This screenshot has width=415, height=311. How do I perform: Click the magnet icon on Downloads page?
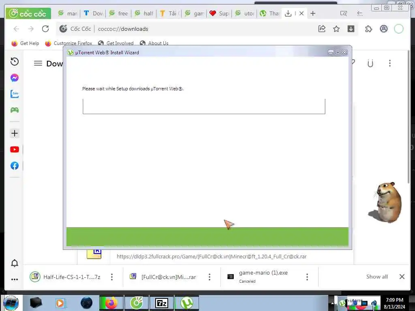click(x=370, y=63)
